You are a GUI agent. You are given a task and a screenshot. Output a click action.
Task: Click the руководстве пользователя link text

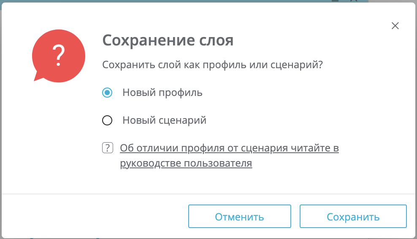[186, 163]
